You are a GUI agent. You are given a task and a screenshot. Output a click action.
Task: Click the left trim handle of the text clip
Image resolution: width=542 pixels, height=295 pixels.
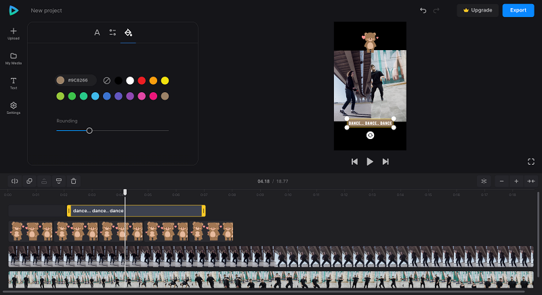coord(69,211)
